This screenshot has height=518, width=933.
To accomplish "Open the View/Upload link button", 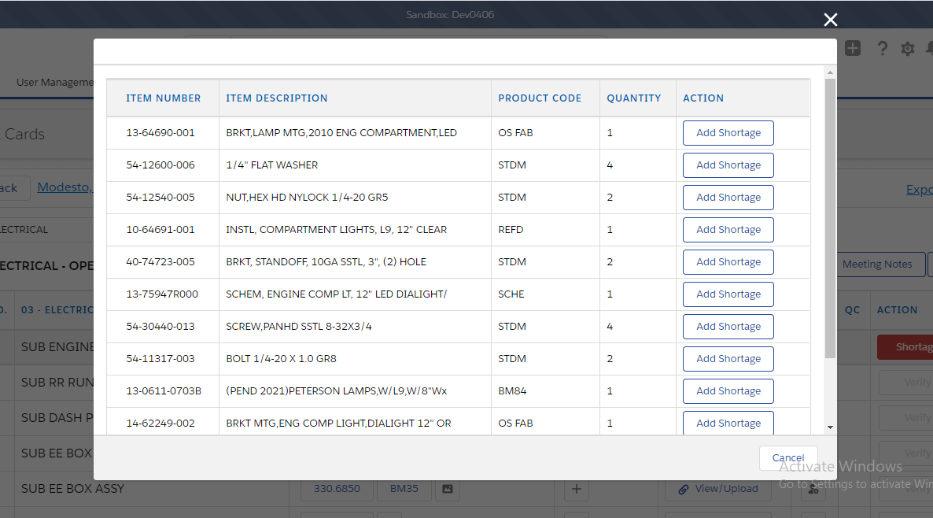I will pos(718,489).
